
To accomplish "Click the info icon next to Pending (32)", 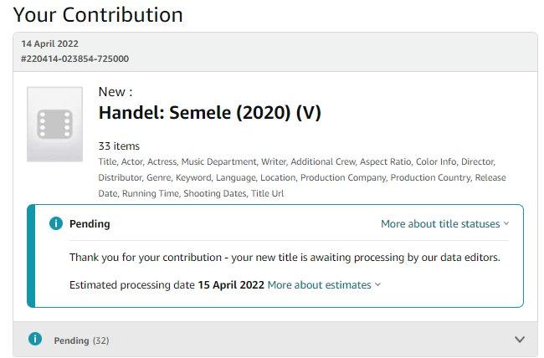I will pyautogui.click(x=34, y=340).
